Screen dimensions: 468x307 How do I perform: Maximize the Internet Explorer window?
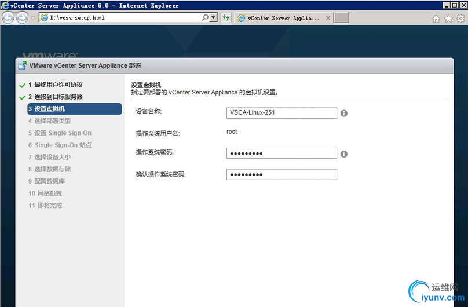click(454, 5)
